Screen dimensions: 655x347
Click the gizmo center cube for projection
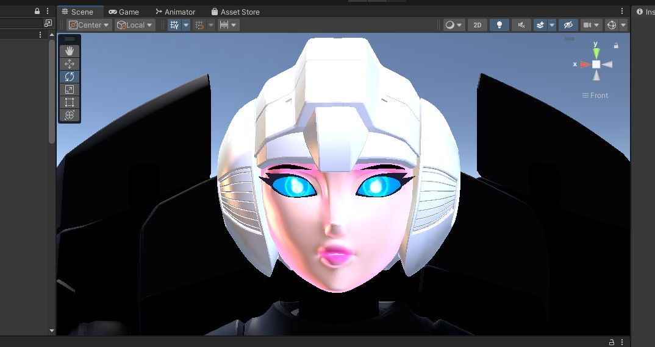click(x=596, y=65)
